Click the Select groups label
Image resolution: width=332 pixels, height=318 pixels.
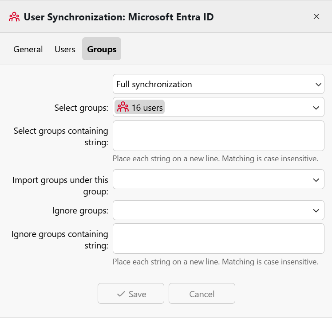[x=81, y=108]
